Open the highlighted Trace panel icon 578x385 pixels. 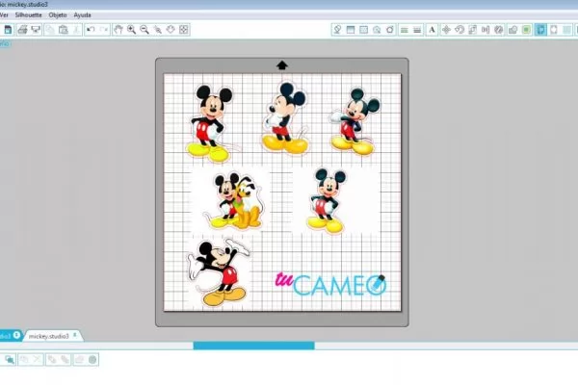(540, 30)
